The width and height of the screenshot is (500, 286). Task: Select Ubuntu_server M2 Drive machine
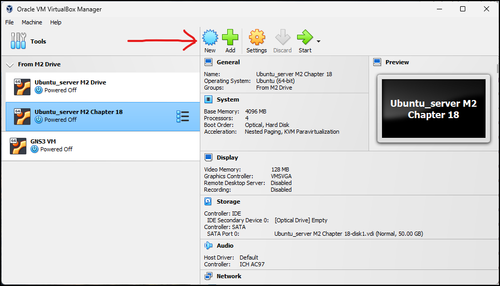pyautogui.click(x=102, y=87)
